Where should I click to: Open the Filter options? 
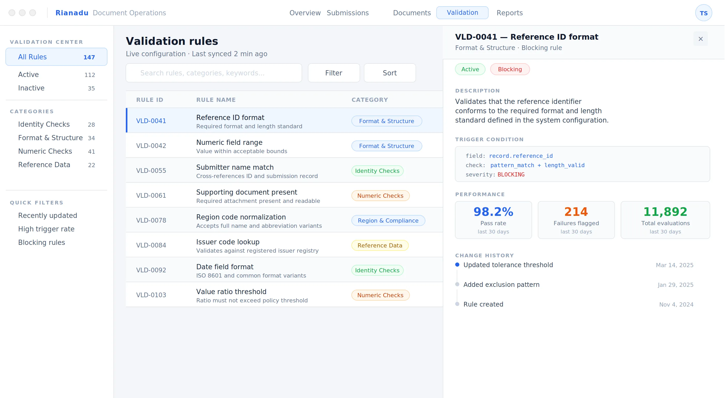(334, 73)
